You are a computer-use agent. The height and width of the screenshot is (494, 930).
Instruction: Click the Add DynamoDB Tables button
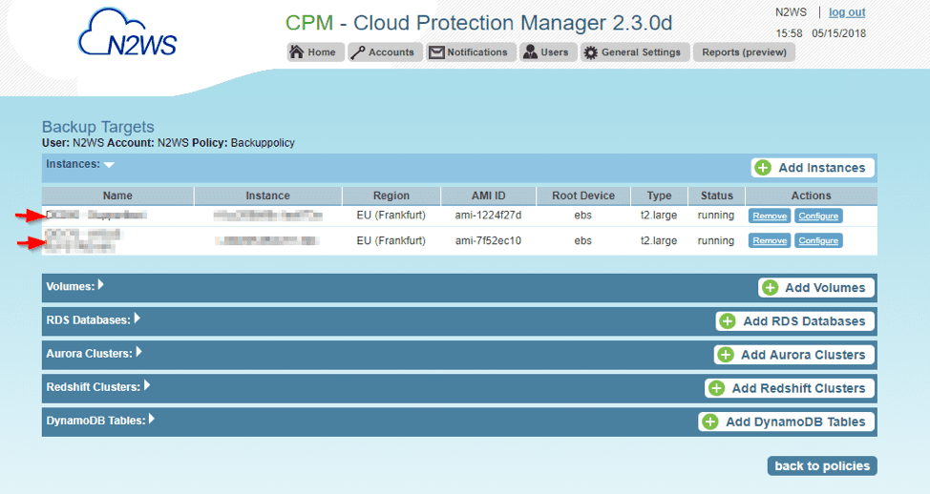[787, 422]
